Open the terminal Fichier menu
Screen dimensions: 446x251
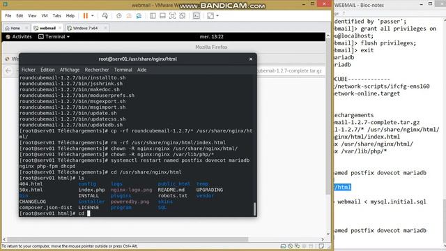point(29,70)
